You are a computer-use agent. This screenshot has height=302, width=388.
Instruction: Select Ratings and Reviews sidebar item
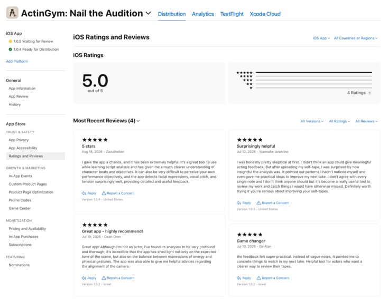coord(35,156)
